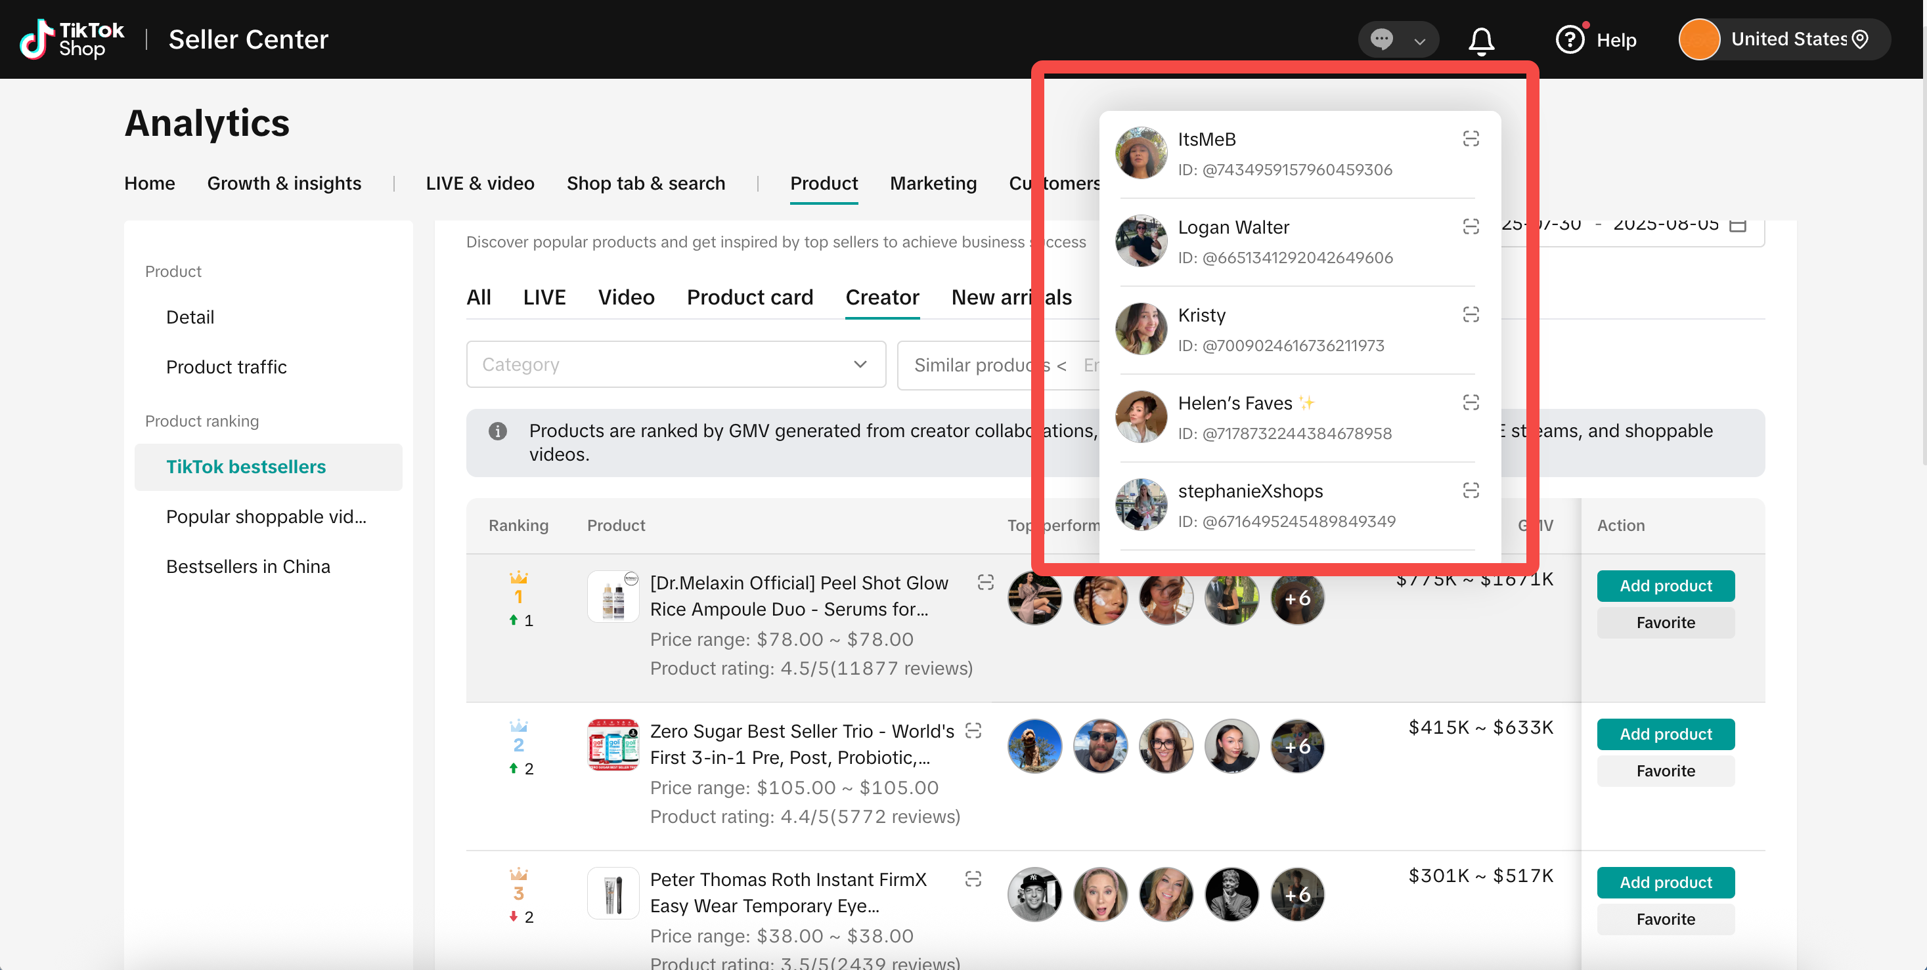
Task: Add product for Zero Sugar Trio
Action: [x=1664, y=734]
